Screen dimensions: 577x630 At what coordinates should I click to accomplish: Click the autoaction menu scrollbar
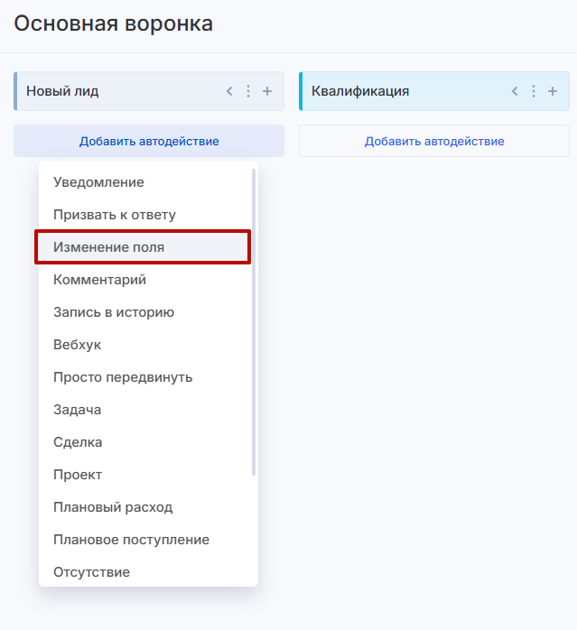pyautogui.click(x=254, y=320)
